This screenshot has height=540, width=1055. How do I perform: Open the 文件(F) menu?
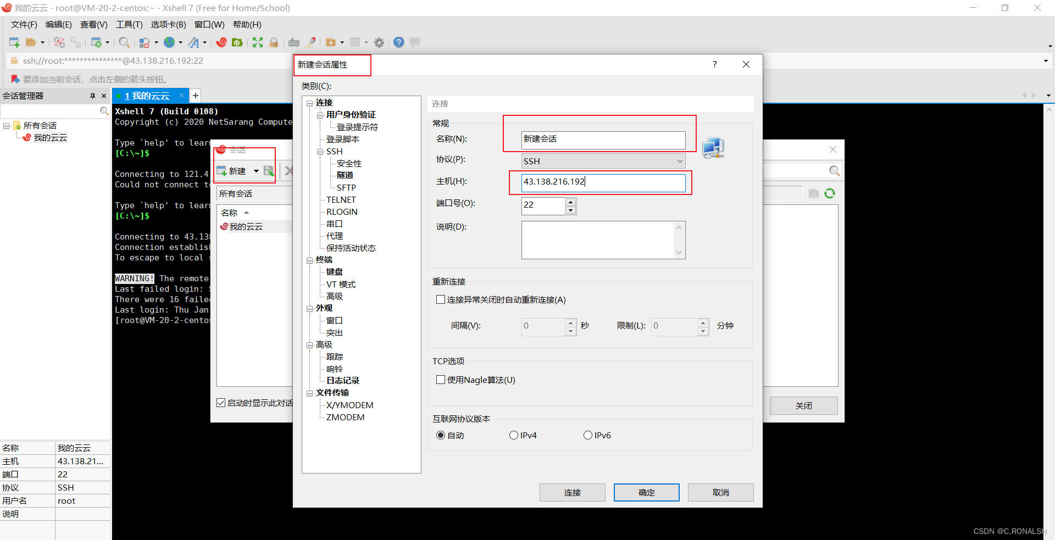24,25
